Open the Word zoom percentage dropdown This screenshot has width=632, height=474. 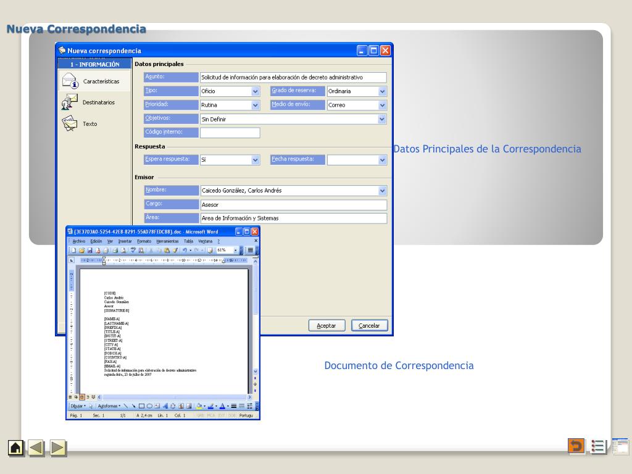(x=235, y=251)
